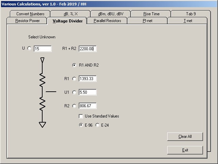The width and height of the screenshot is (218, 164).
Task: Open the dB, %, X tab
Action: [x=71, y=14]
